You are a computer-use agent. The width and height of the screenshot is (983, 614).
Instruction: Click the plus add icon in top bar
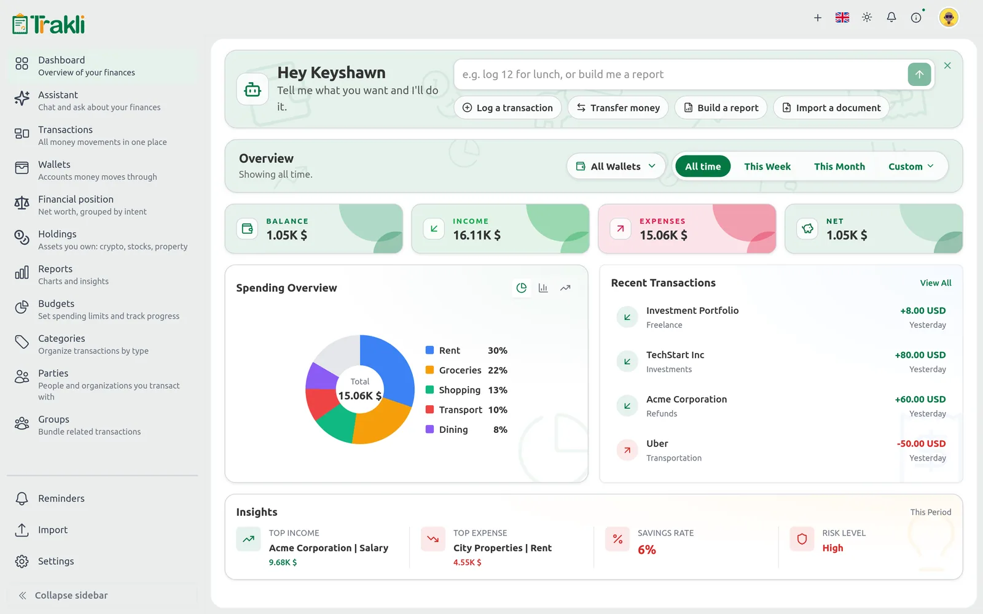point(818,18)
